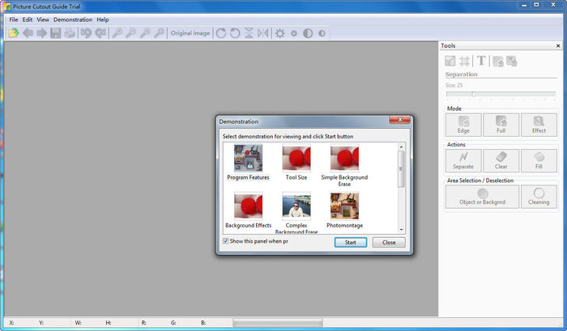Flip image vertically using toolbar icon

[x=249, y=33]
